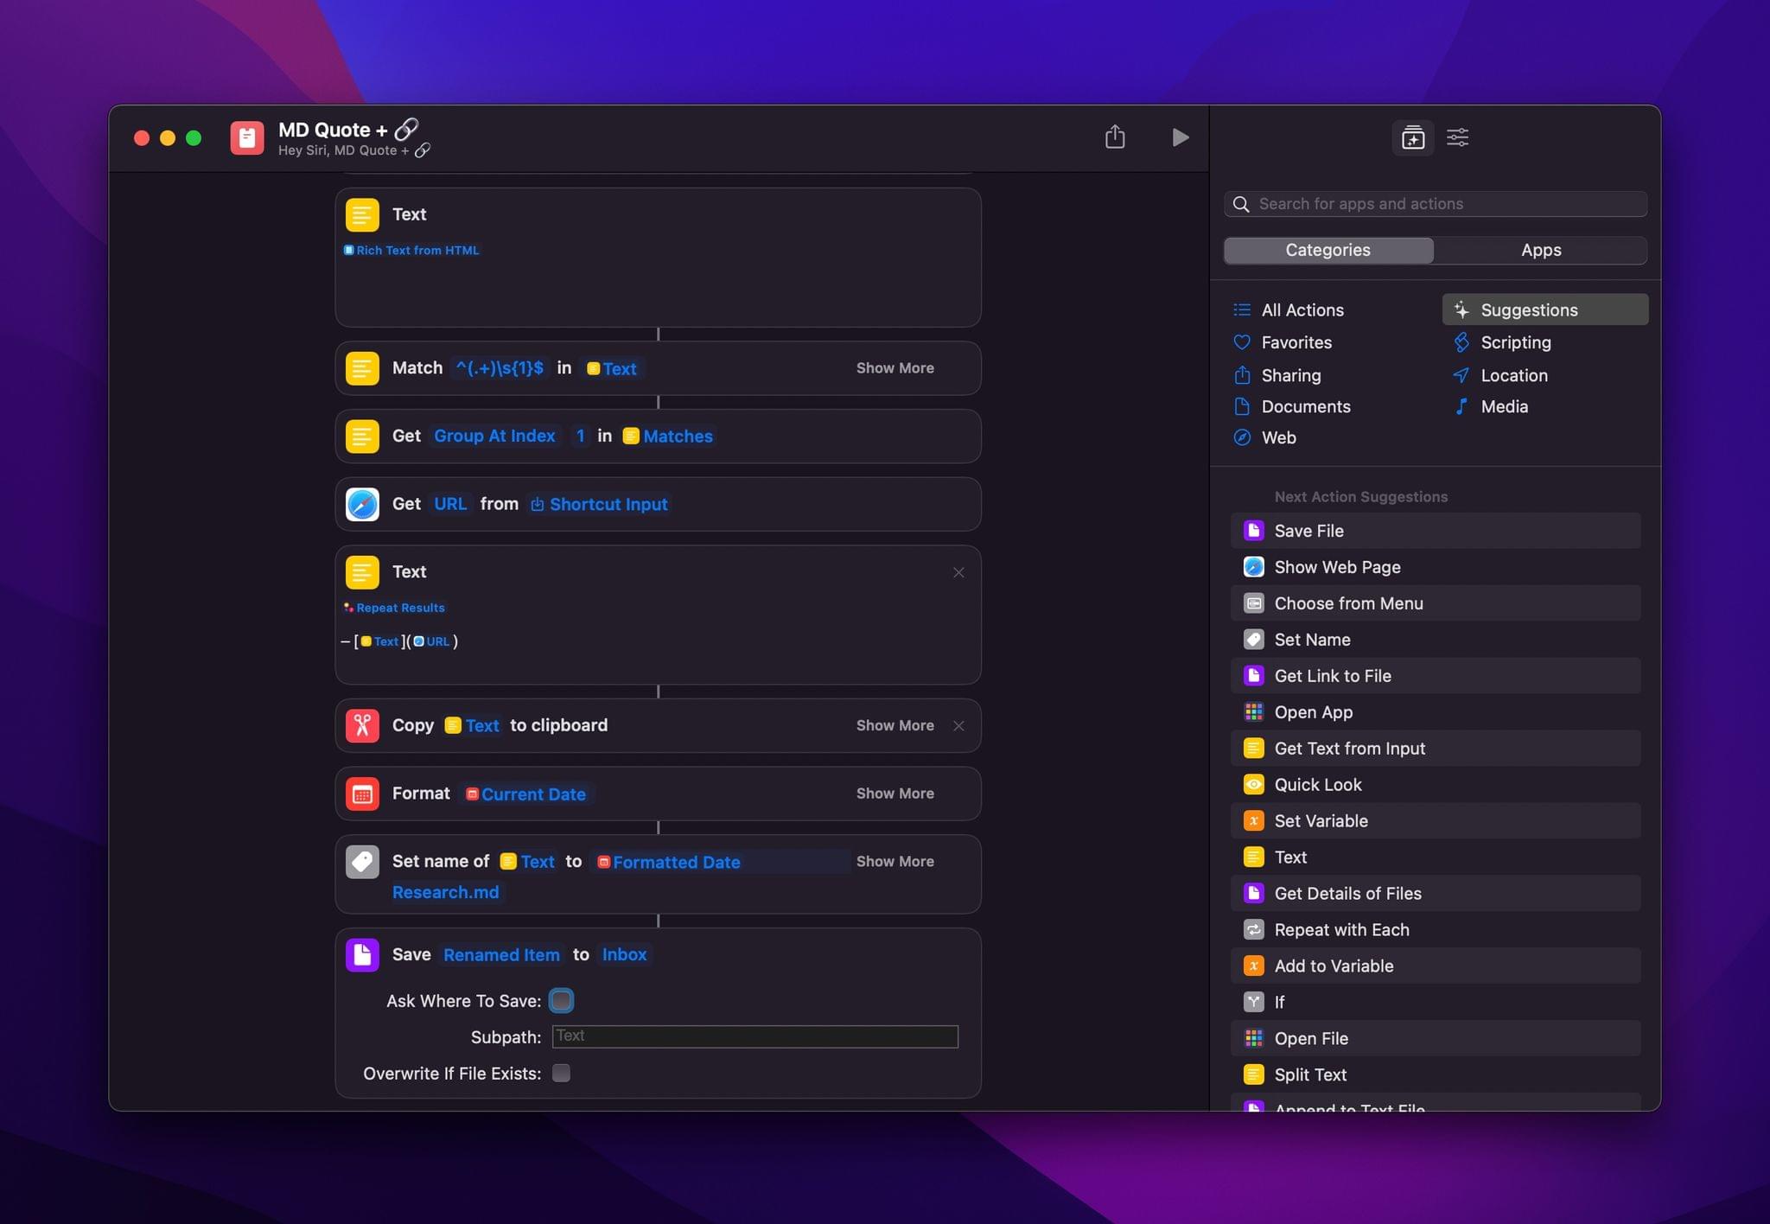Expand Show More on Copy action
1770x1224 pixels.
(x=895, y=725)
